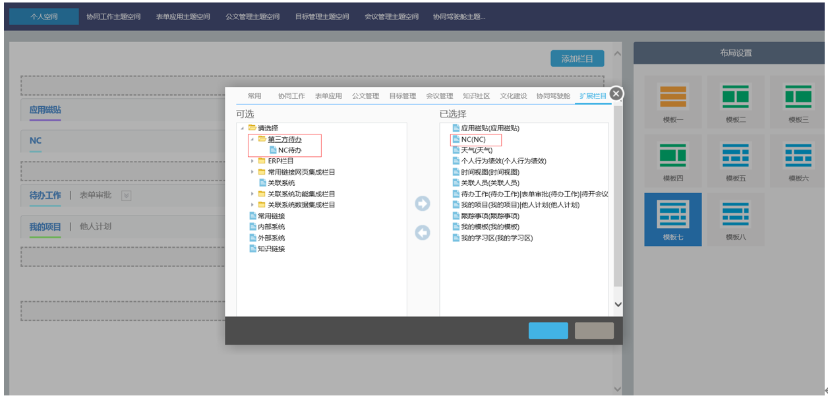Select the 目标管理 dialog tab

pos(402,96)
